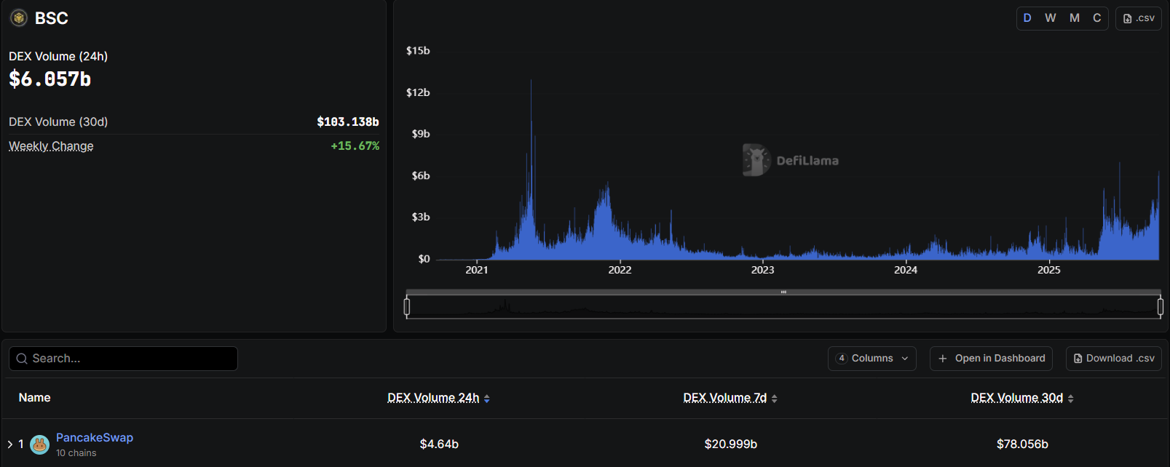The image size is (1170, 467).
Task: Click the Download .csv button above table
Action: [1113, 359]
